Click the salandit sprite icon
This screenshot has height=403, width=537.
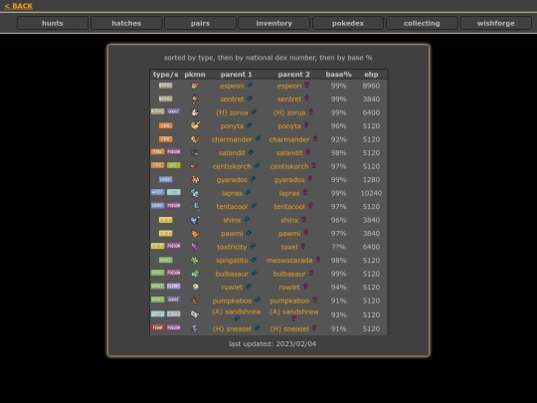[x=195, y=153]
